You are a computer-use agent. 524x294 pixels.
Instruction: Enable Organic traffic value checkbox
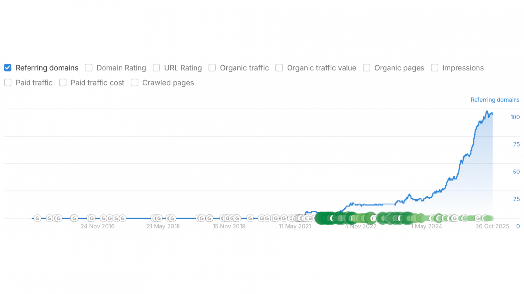tap(279, 68)
